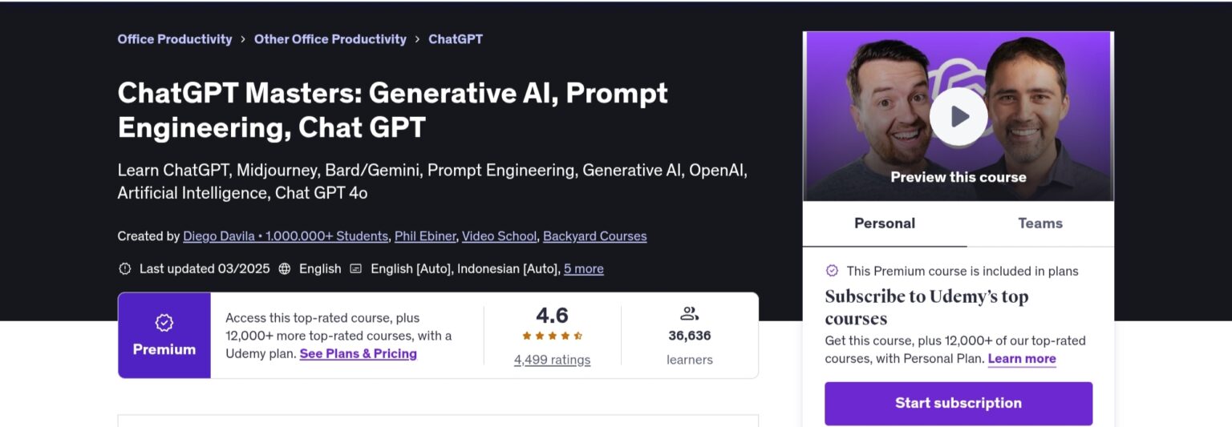Click the learners people icon
Viewport: 1232px width, 427px height.
tap(689, 313)
